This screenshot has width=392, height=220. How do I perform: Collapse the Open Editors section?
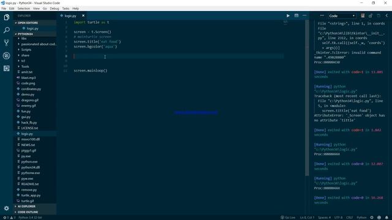pos(34,23)
